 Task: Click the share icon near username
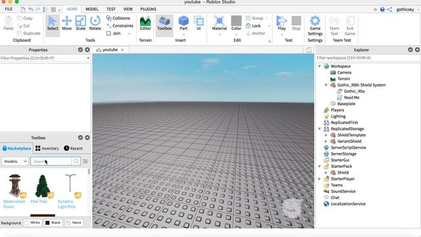[389, 9]
